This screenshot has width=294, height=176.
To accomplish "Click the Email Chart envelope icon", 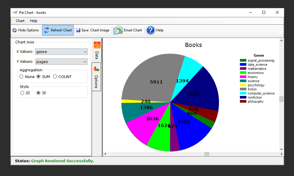I will pos(118,30).
